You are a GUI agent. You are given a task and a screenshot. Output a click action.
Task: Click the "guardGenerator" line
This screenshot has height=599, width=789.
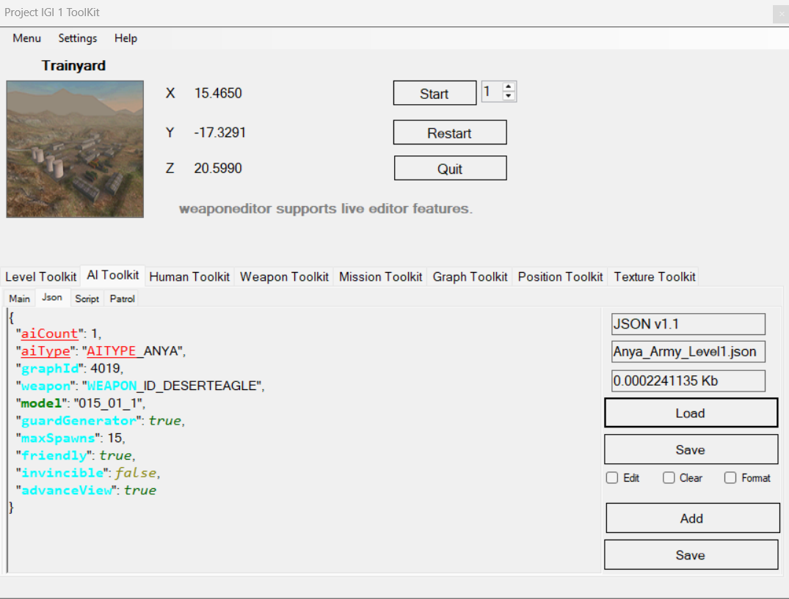tap(101, 421)
